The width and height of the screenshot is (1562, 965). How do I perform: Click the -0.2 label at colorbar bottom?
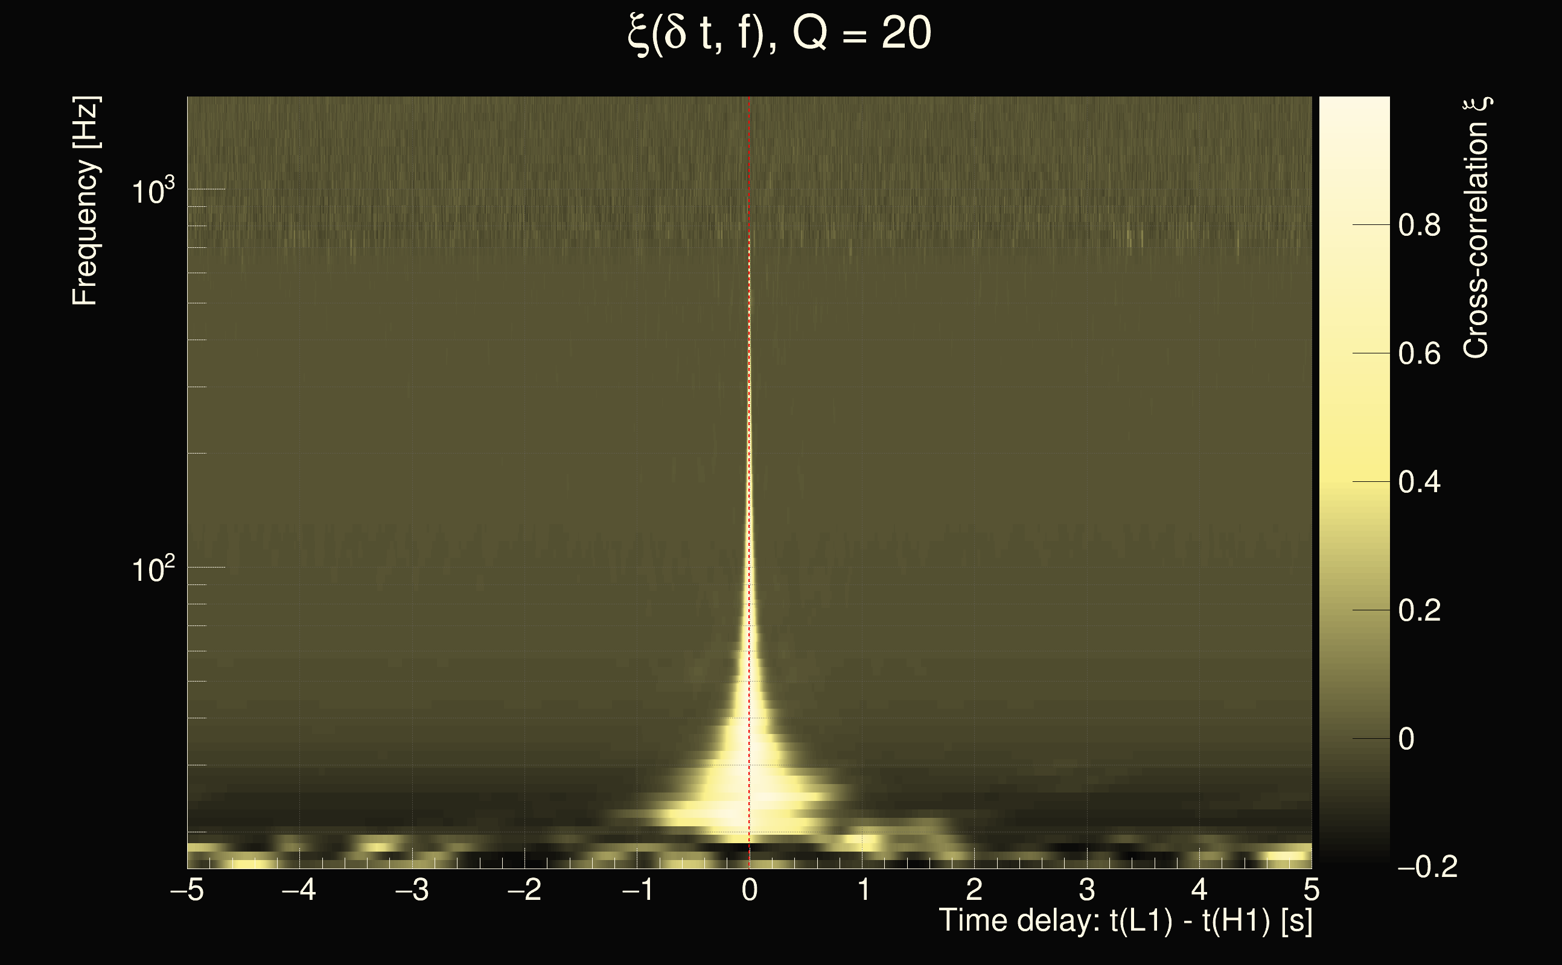[x=1427, y=867]
